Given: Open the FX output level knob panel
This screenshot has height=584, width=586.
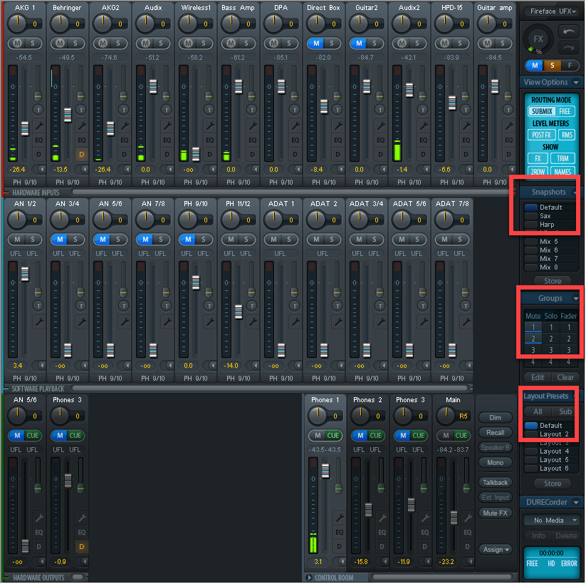Looking at the screenshot, I should (x=538, y=39).
